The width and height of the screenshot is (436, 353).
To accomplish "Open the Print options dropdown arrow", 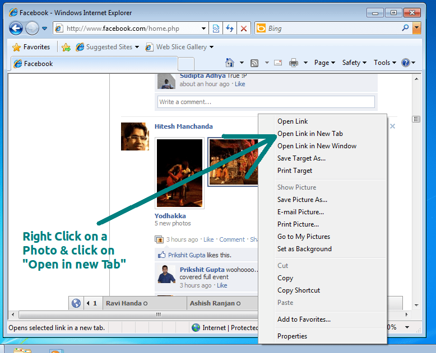I will pos(305,63).
